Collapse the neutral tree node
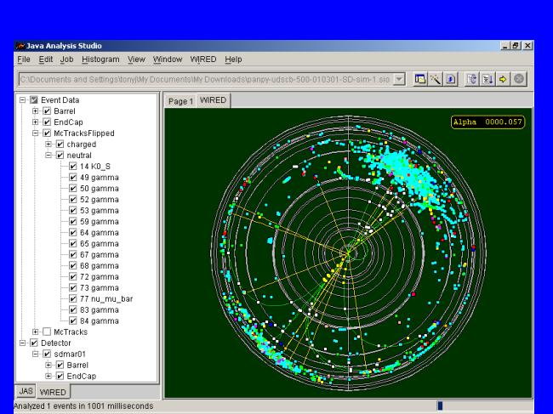Viewport: 553px width, 414px height. pyautogui.click(x=48, y=156)
